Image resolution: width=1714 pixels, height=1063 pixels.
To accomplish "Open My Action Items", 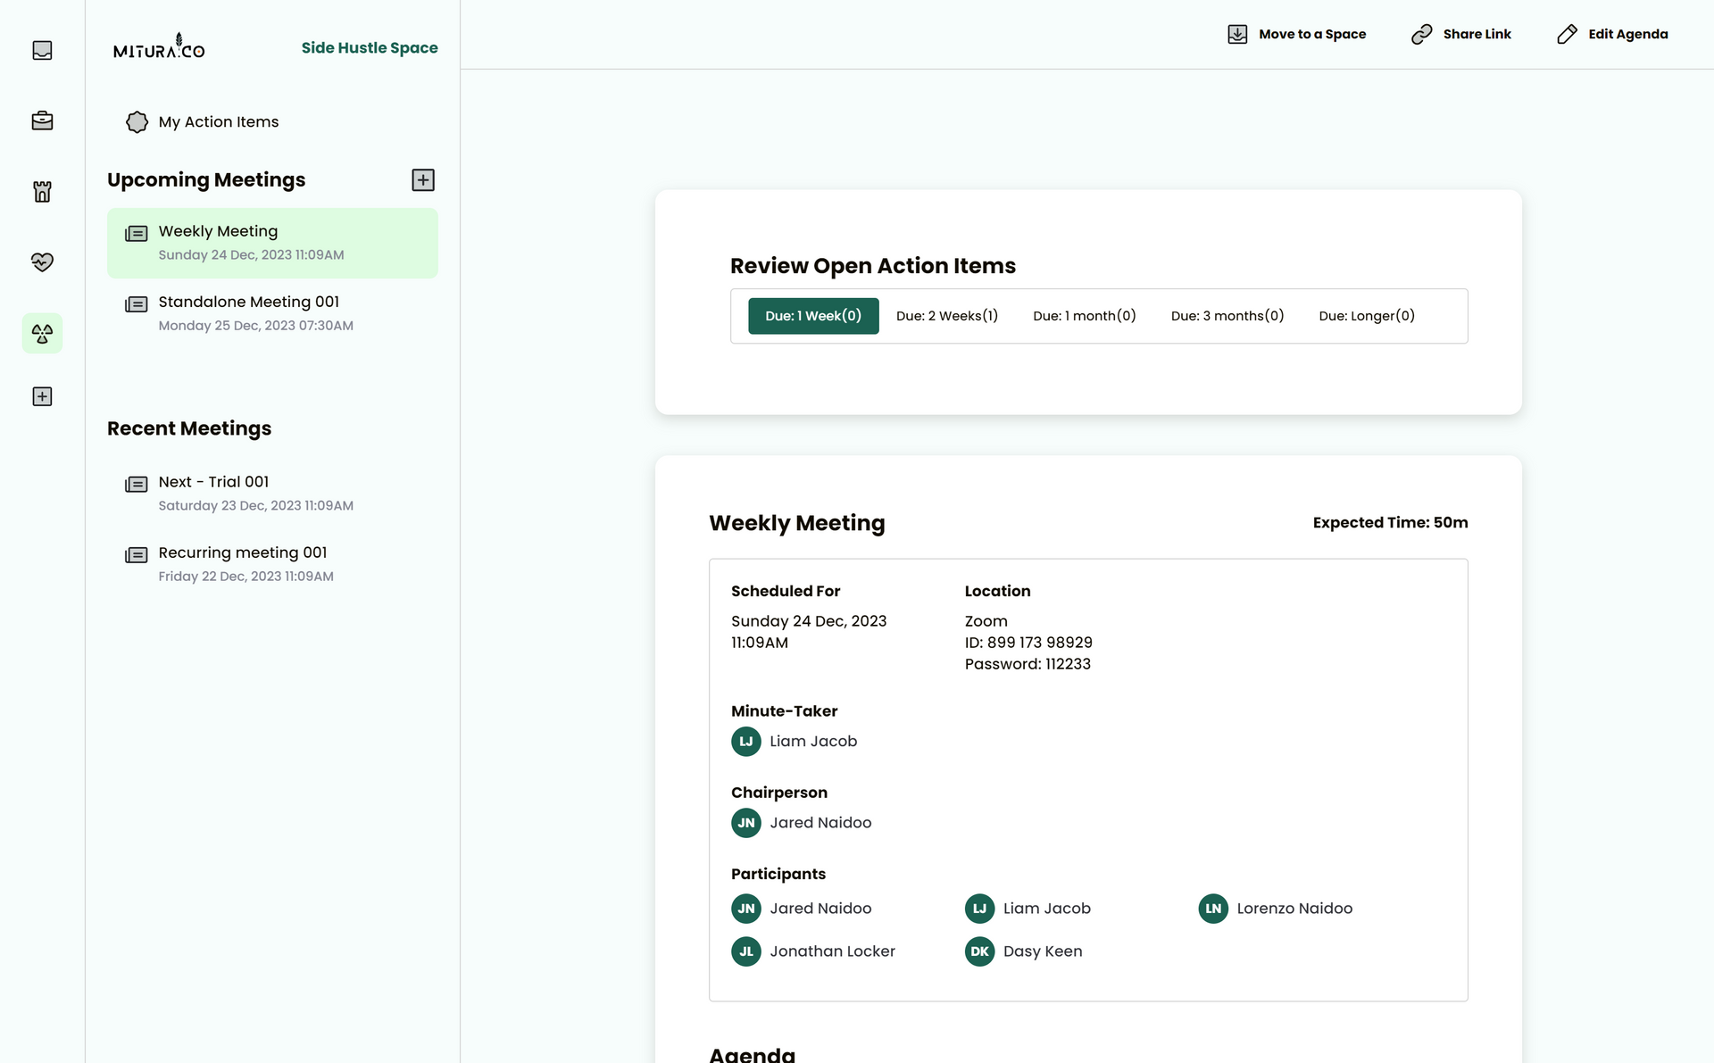I will click(x=218, y=122).
